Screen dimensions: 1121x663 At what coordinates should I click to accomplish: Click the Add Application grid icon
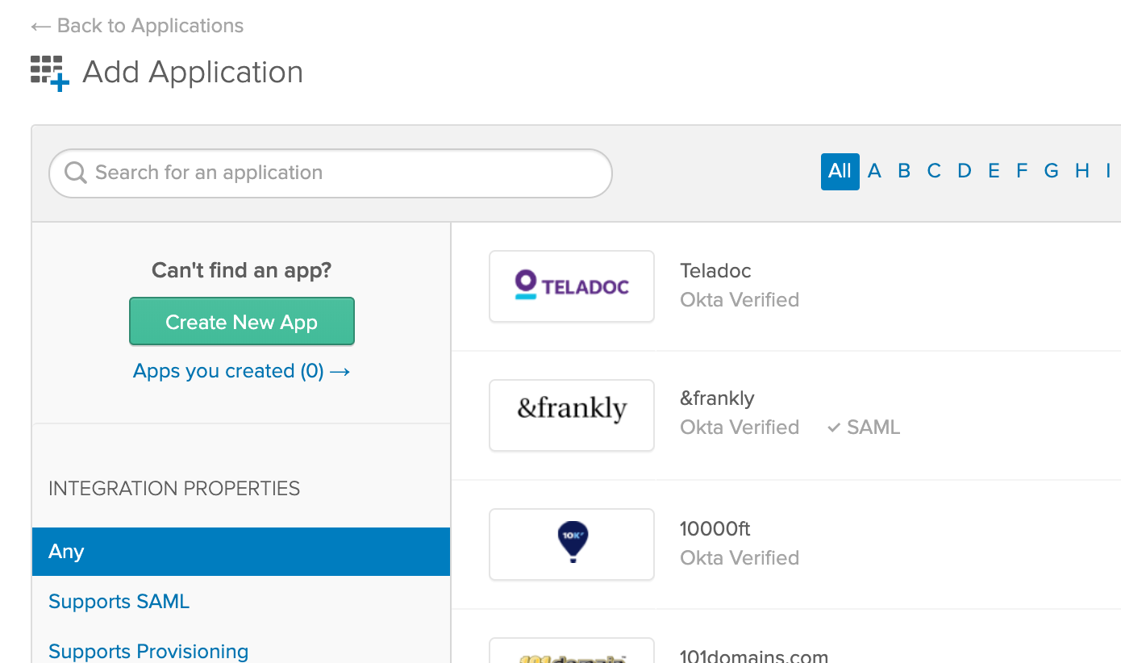coord(50,73)
